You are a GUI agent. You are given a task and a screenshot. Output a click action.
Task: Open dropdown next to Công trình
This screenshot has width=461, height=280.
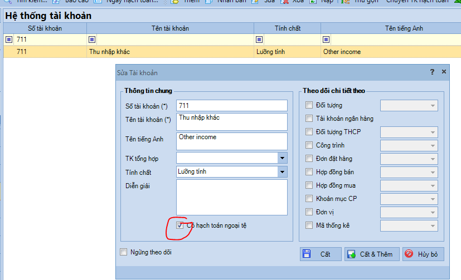click(x=432, y=146)
